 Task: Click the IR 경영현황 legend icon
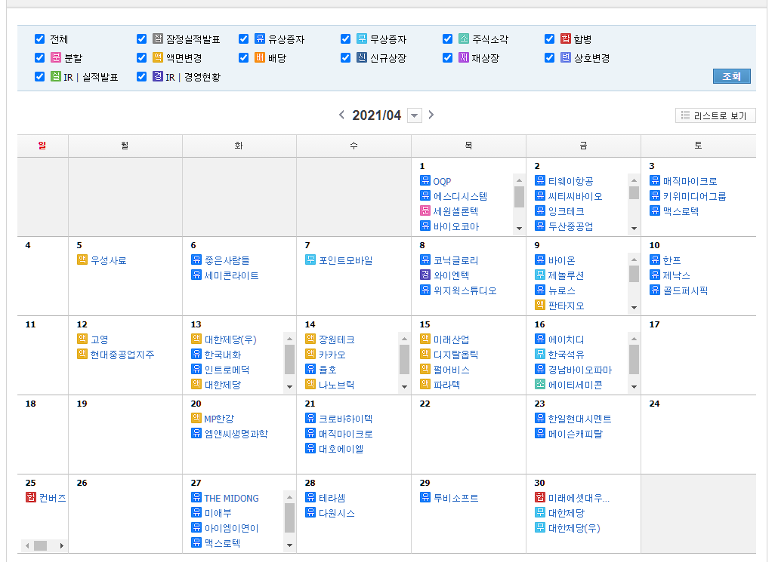pyautogui.click(x=158, y=76)
